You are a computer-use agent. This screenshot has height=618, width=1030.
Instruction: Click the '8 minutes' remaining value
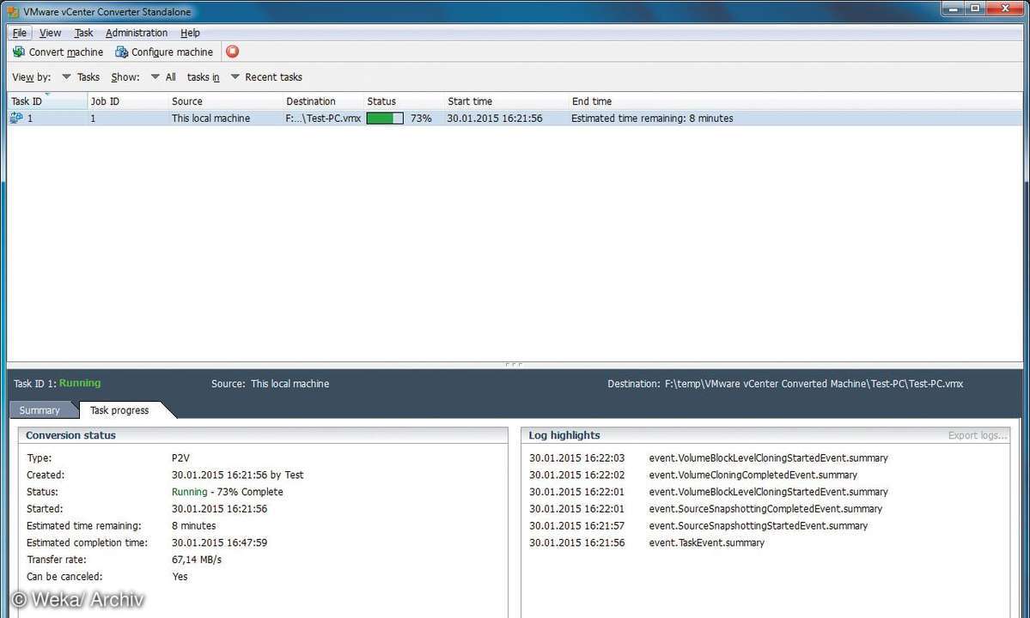point(194,525)
